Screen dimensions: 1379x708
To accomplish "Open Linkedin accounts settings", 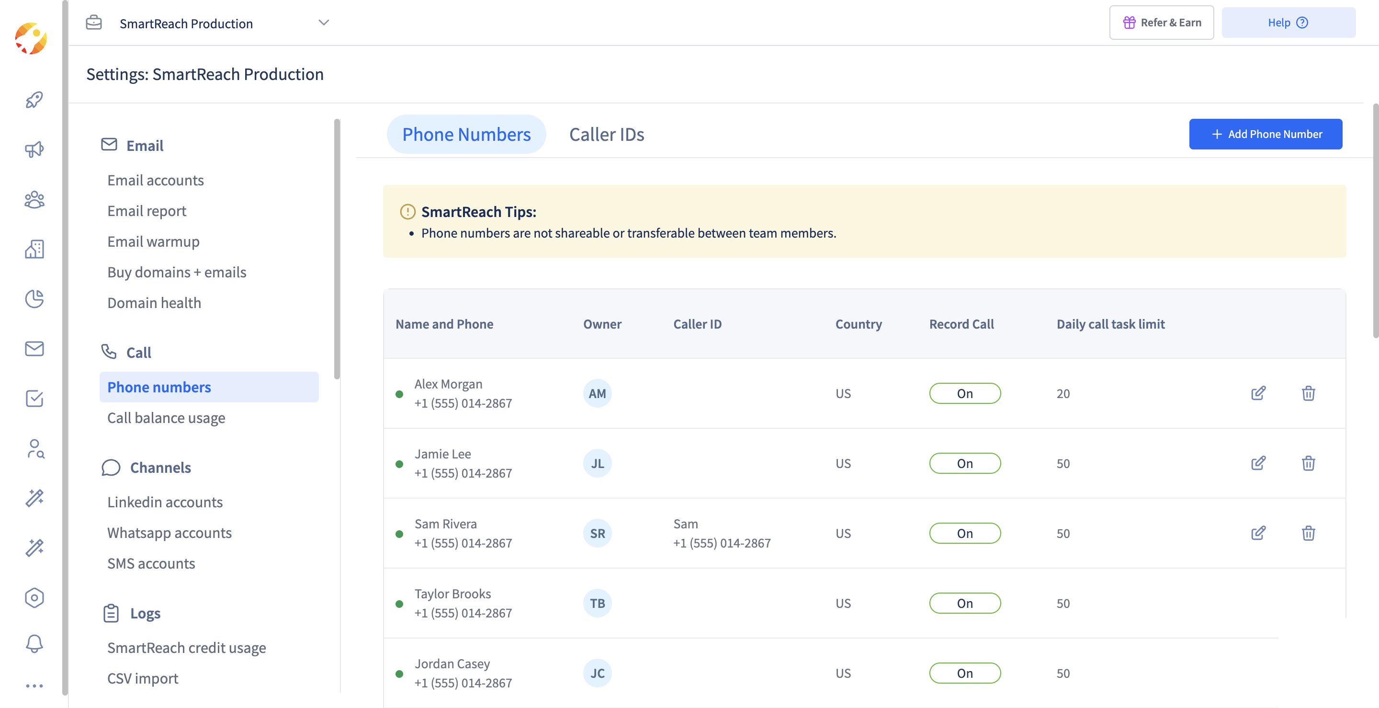I will [x=165, y=502].
